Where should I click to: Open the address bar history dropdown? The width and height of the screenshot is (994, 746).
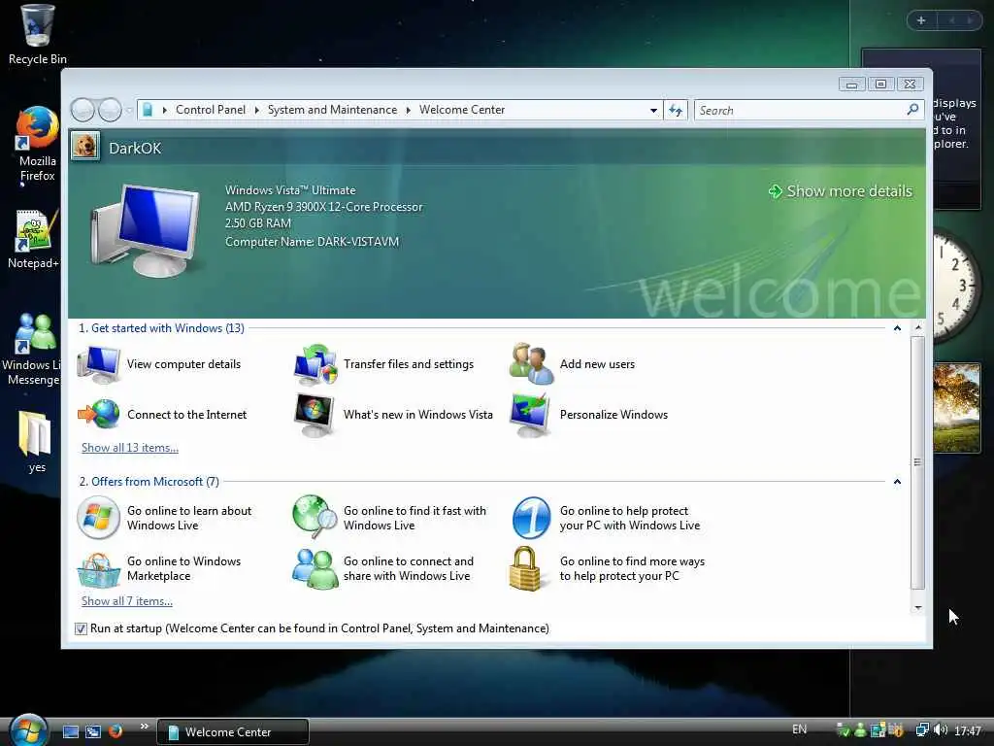coord(653,111)
